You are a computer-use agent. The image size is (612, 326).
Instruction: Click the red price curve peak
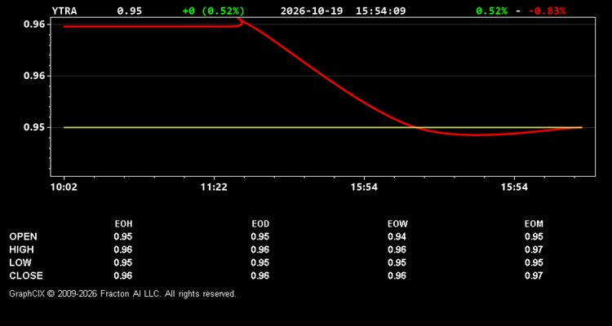pyautogui.click(x=240, y=19)
